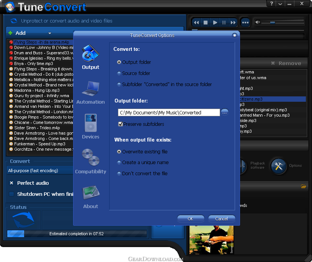Click the rewind playback button
The image size is (312, 262).
pos(196,23)
